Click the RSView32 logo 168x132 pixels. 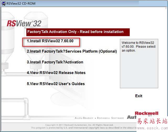click(24, 23)
